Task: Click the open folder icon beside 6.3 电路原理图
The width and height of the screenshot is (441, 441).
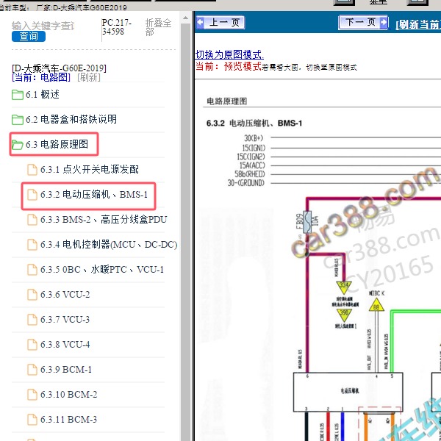Action: click(18, 145)
